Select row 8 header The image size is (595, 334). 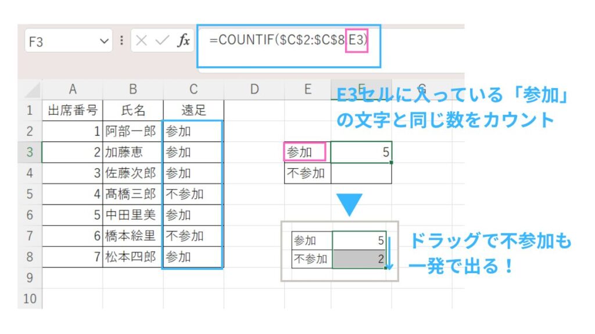click(x=30, y=257)
